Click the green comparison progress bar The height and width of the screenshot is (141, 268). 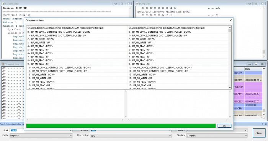pyautogui.click(x=121, y=126)
